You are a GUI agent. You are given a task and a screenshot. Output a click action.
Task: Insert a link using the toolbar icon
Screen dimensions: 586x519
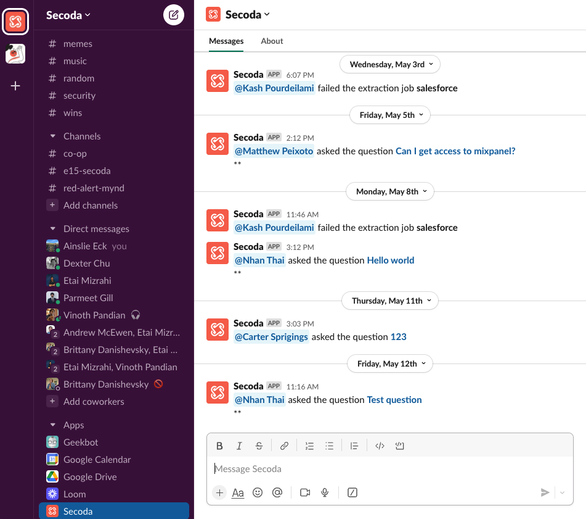point(284,446)
